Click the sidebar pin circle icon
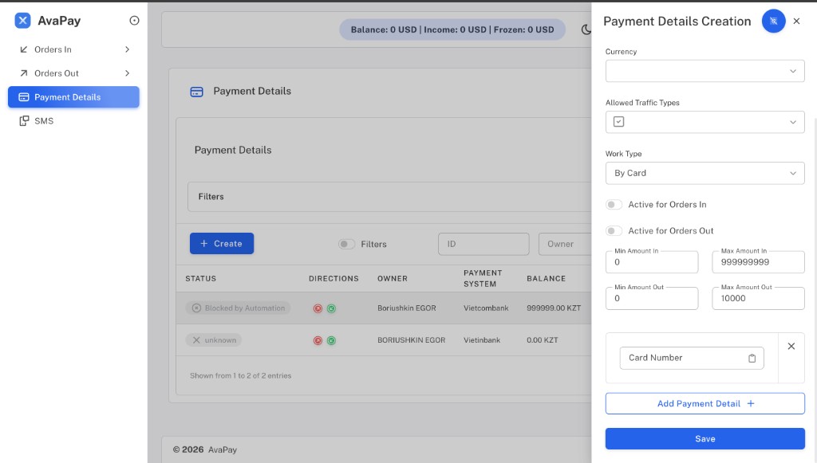 134,20
